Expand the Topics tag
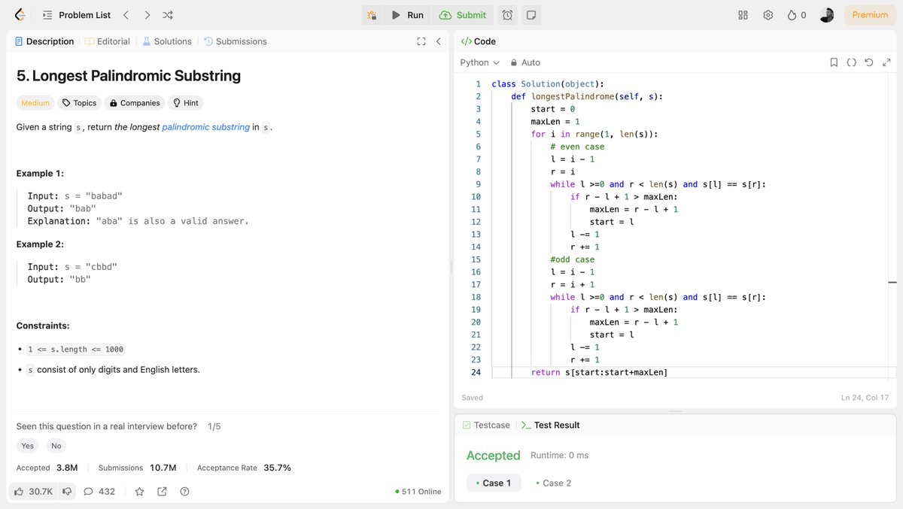This screenshot has width=903, height=509. (79, 103)
